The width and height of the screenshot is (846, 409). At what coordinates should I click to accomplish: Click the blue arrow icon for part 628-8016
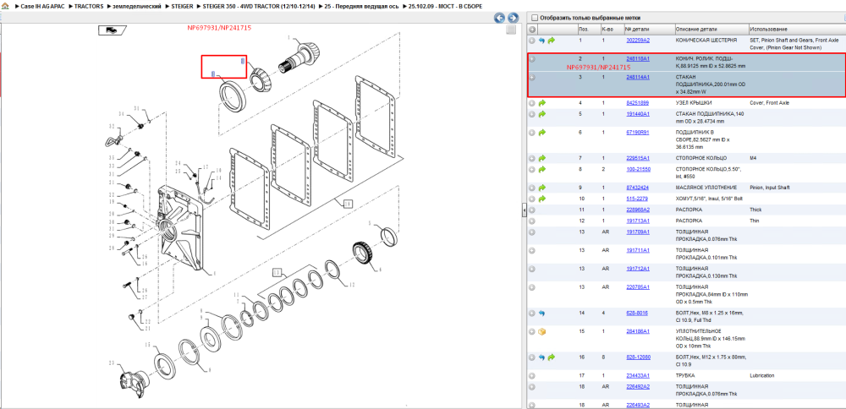(x=541, y=313)
